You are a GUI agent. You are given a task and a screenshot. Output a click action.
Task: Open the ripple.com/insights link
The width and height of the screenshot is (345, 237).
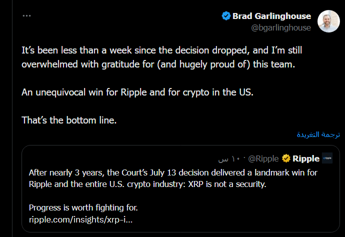[x=80, y=219]
